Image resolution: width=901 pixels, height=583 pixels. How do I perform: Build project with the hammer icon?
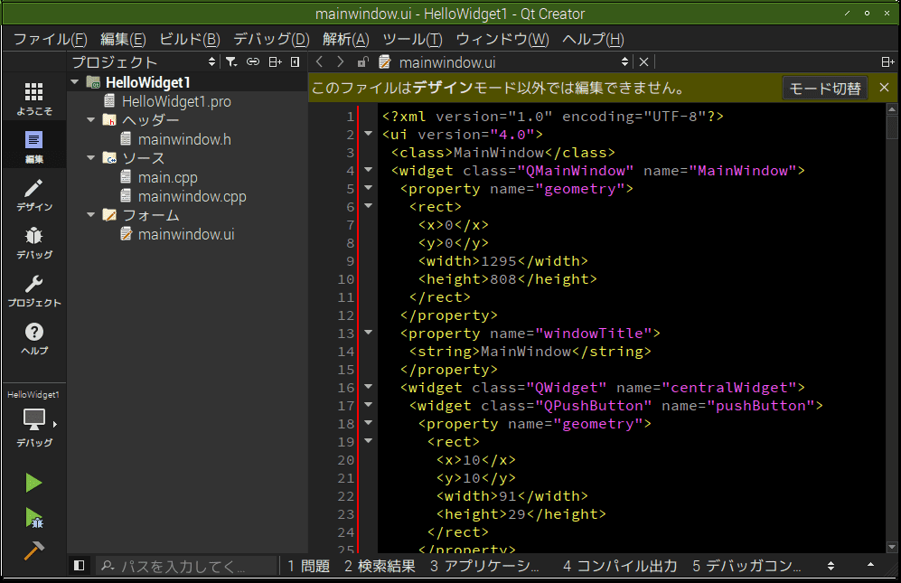[x=33, y=550]
